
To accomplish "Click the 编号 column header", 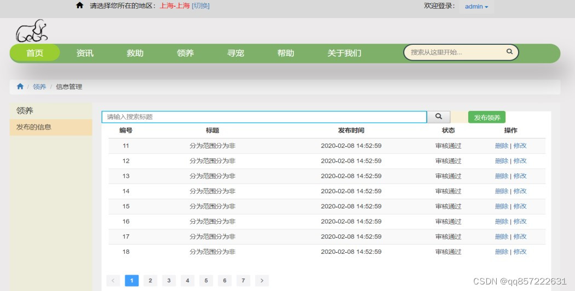I will pyautogui.click(x=126, y=130).
